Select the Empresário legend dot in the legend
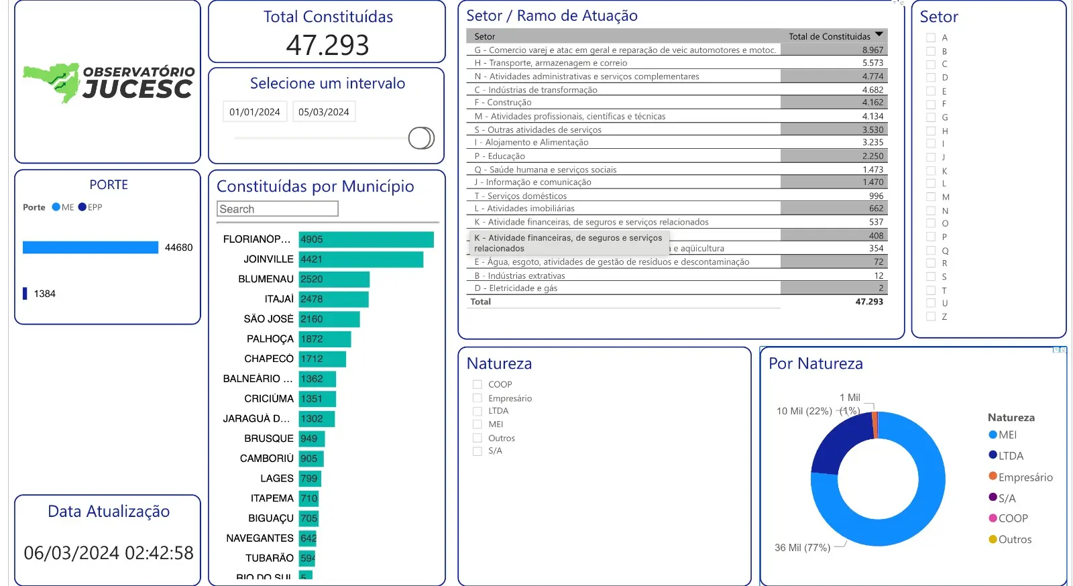Screen dimensions: 1073x586 point(993,477)
